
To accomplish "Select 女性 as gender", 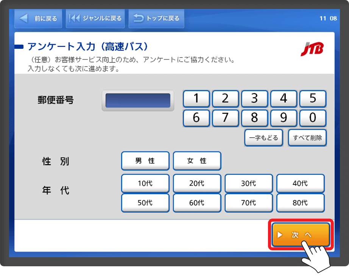I will pos(197,161).
